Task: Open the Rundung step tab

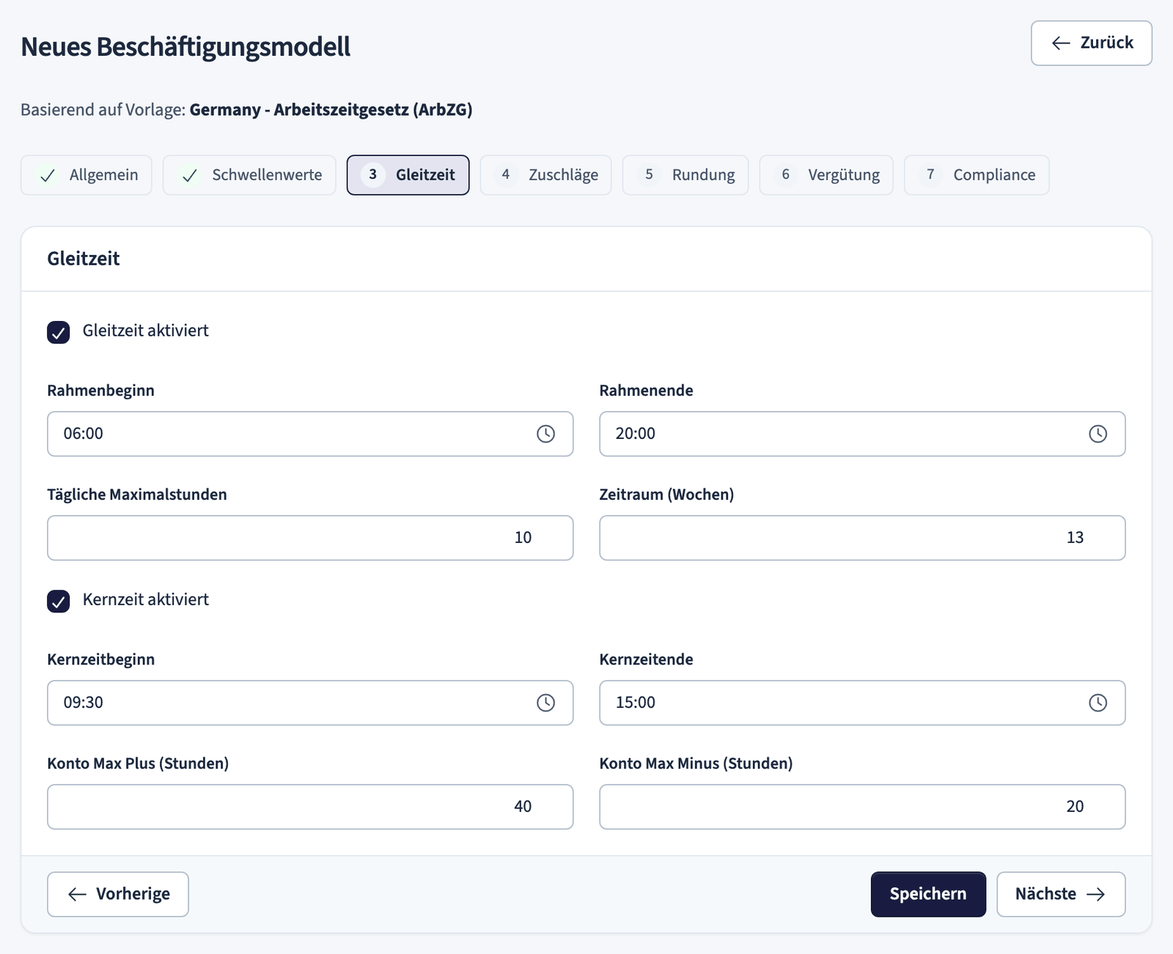Action: [x=685, y=175]
